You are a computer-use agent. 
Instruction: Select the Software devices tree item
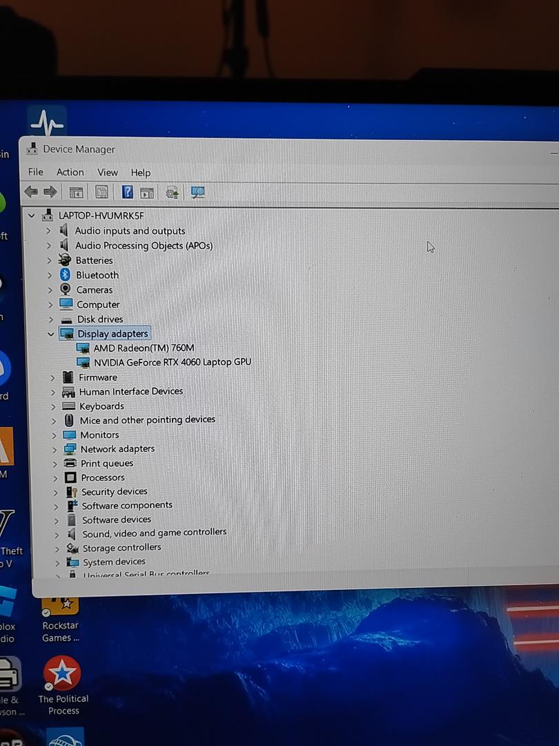point(117,519)
